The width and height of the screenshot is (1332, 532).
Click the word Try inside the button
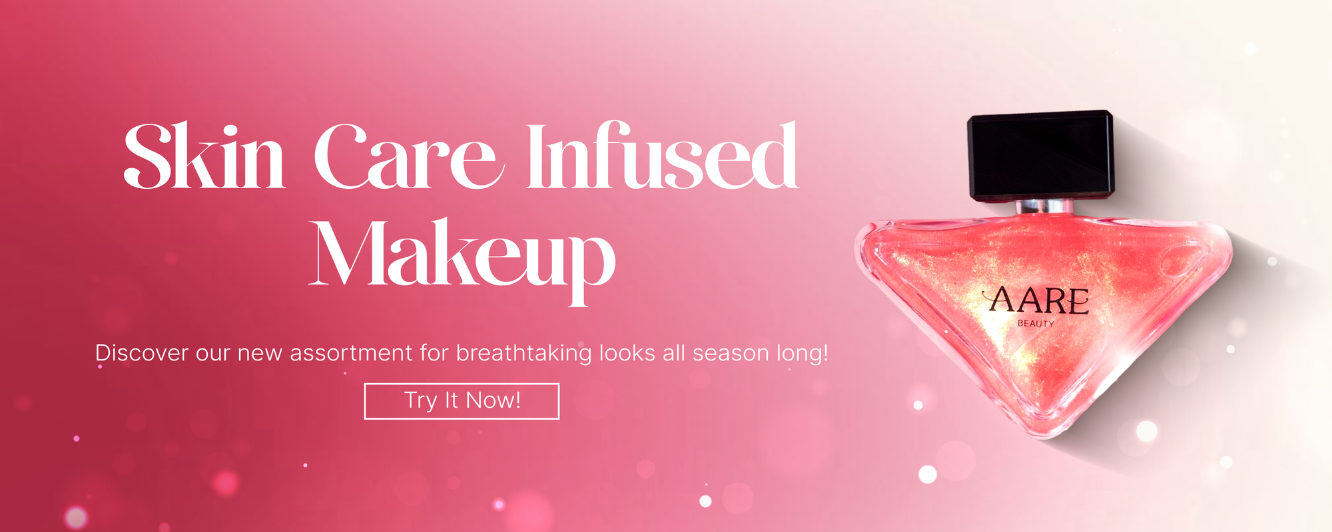click(421, 401)
